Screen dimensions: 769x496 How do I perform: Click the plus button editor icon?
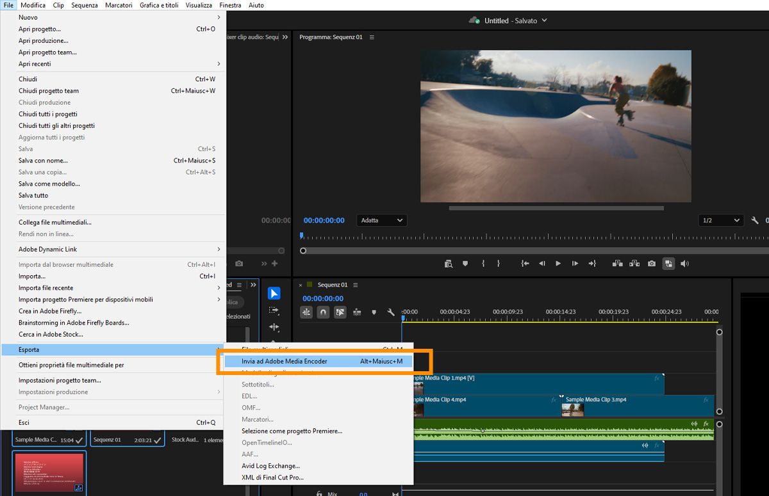tap(275, 264)
